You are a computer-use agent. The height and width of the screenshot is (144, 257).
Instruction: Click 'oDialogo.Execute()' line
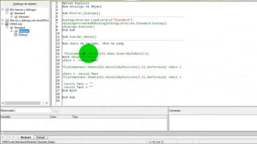pyautogui.click(x=78, y=27)
